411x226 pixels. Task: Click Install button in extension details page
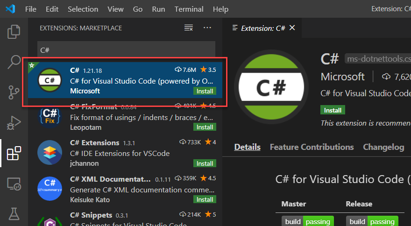point(333,110)
